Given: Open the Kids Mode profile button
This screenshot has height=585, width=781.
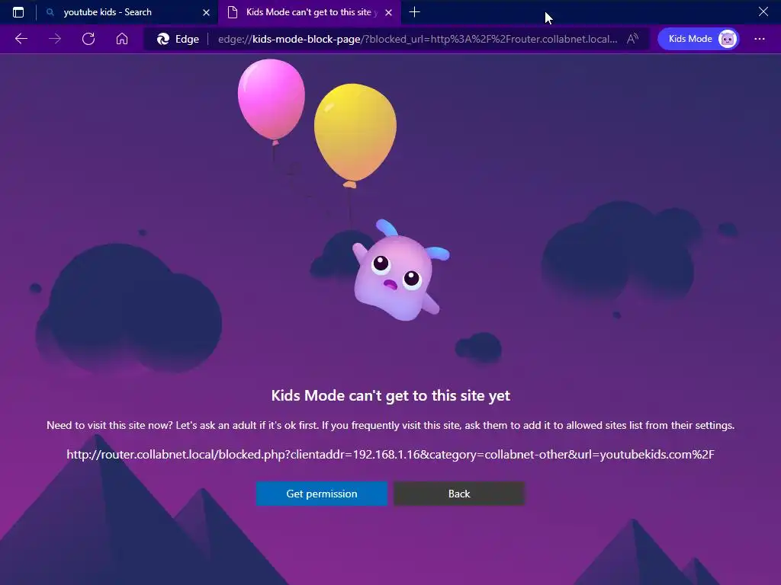Looking at the screenshot, I should pyautogui.click(x=698, y=39).
